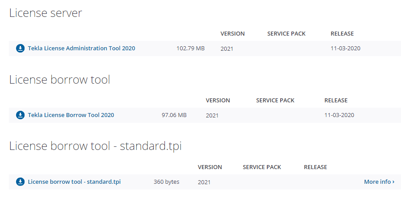Click the 102.79 MB file size text
The width and height of the screenshot is (401, 198).
[x=190, y=48]
